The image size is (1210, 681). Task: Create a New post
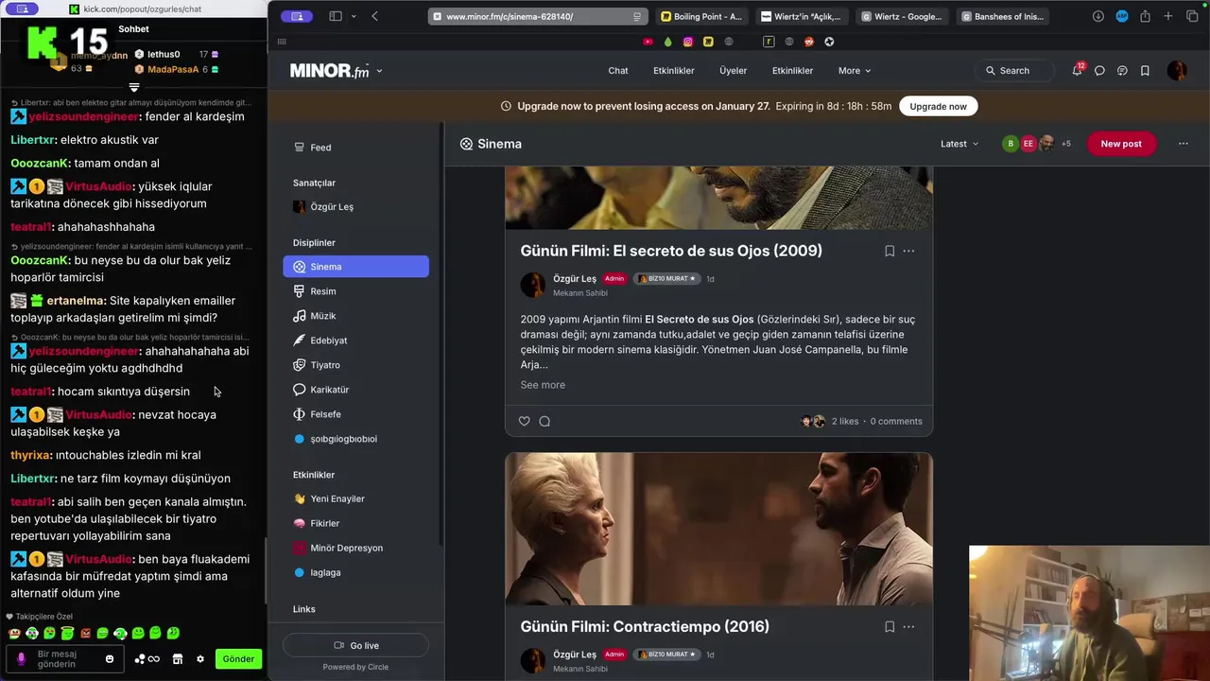tap(1121, 144)
